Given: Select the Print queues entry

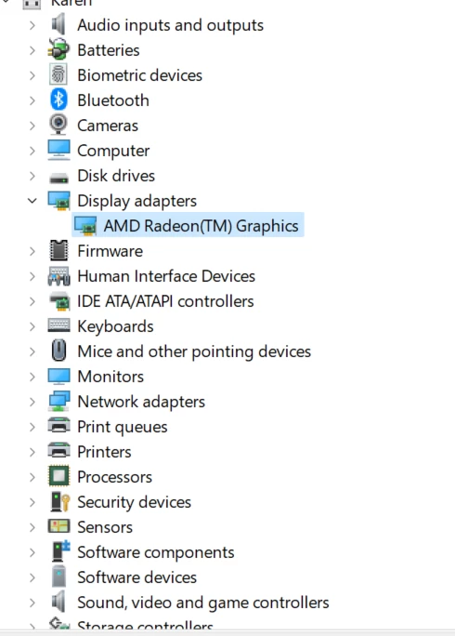Looking at the screenshot, I should tap(123, 427).
